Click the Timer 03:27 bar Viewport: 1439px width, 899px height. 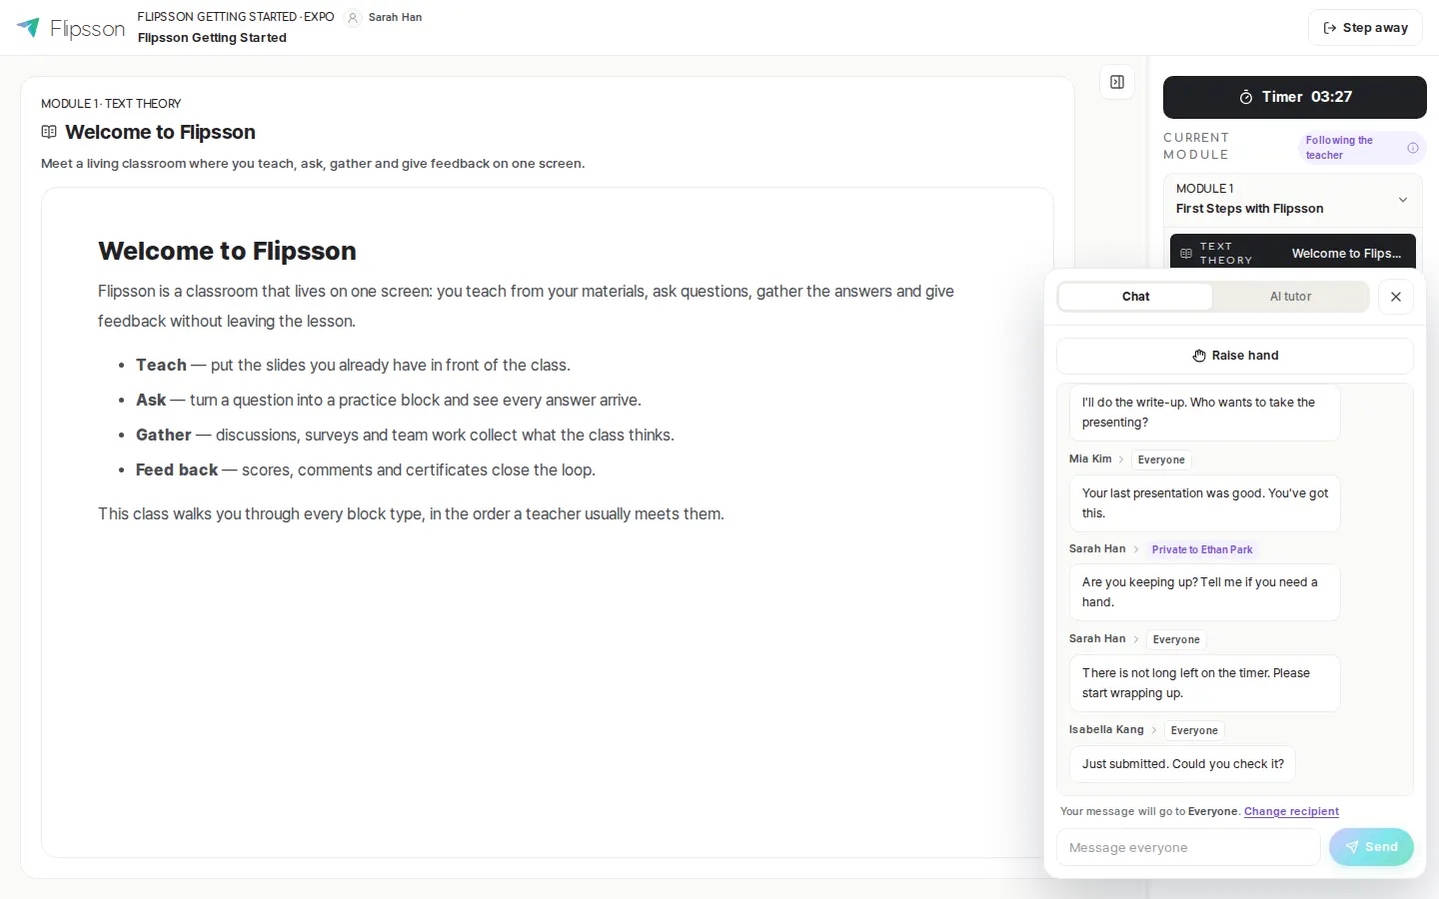(1295, 97)
